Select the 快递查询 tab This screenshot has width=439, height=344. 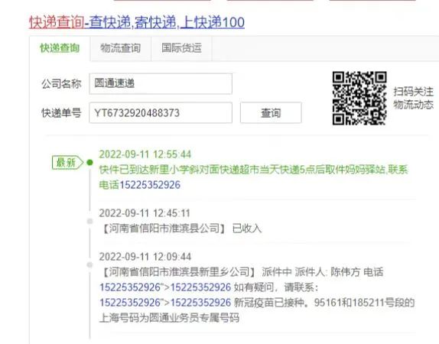pyautogui.click(x=60, y=48)
